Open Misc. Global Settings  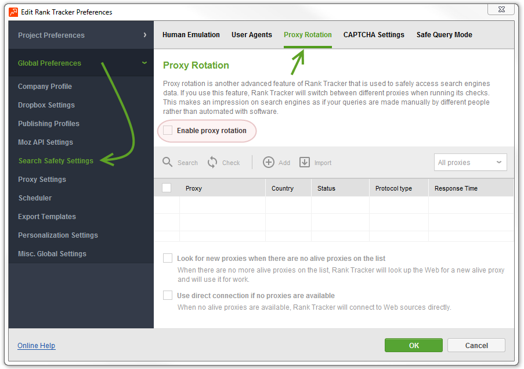pos(52,254)
